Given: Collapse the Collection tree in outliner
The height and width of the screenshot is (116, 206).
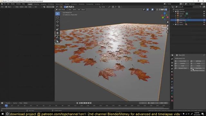Looking at the screenshot, I should (174, 12).
